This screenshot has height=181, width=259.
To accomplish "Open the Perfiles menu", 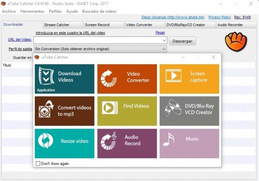I will 55,12.
